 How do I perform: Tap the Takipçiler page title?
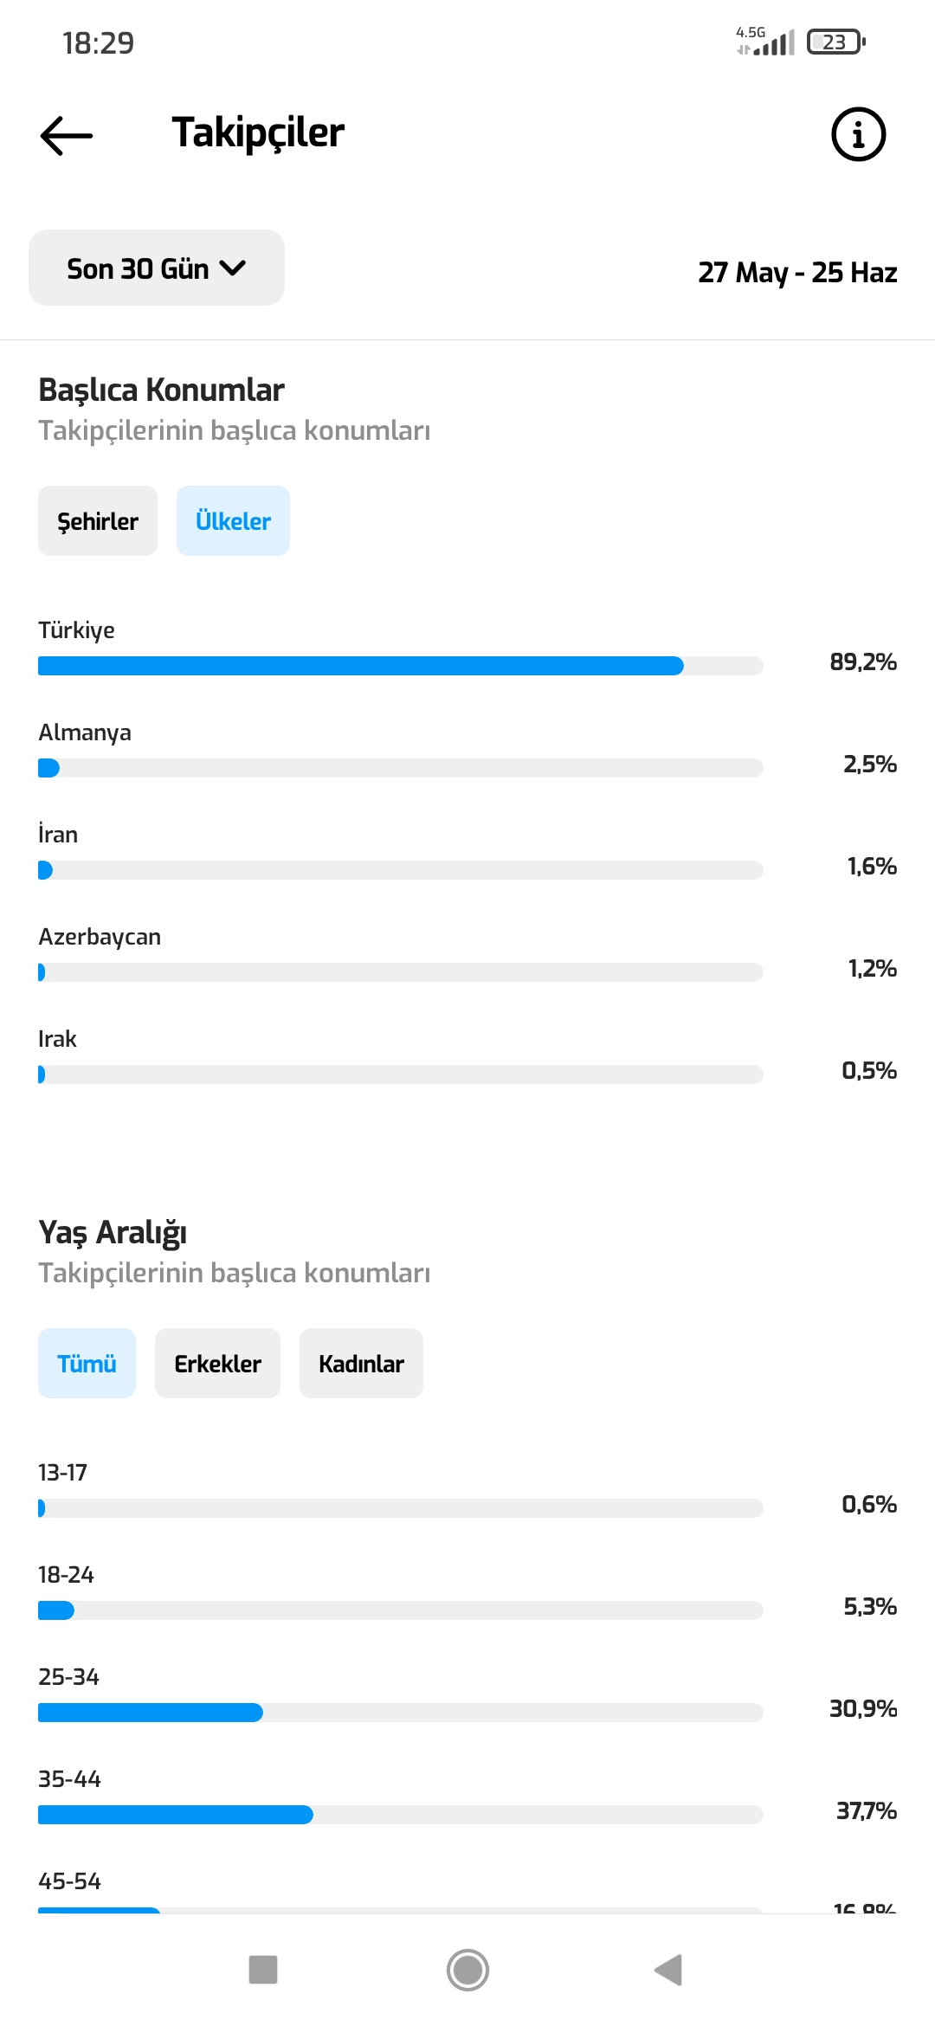[258, 133]
